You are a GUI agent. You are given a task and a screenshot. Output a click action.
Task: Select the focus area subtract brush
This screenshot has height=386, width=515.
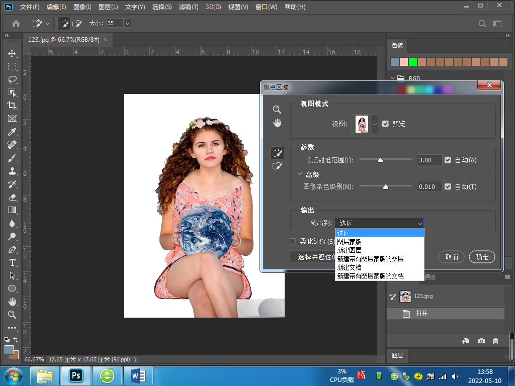point(277,166)
